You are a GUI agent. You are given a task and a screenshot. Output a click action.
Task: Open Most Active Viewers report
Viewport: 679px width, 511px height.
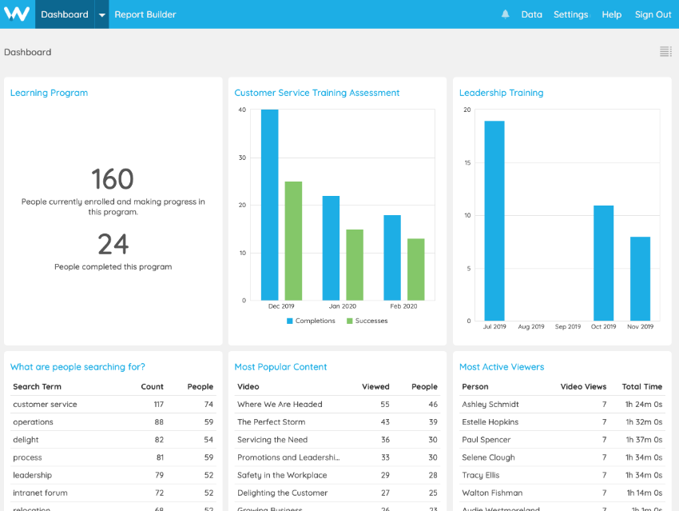[x=502, y=367]
